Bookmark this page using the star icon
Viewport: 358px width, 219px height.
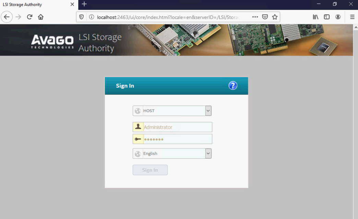275,16
